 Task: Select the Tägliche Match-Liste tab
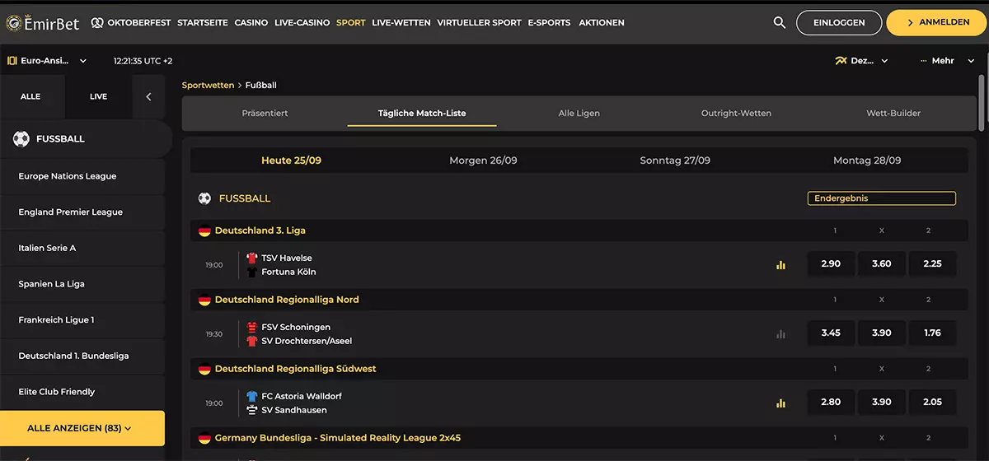422,113
